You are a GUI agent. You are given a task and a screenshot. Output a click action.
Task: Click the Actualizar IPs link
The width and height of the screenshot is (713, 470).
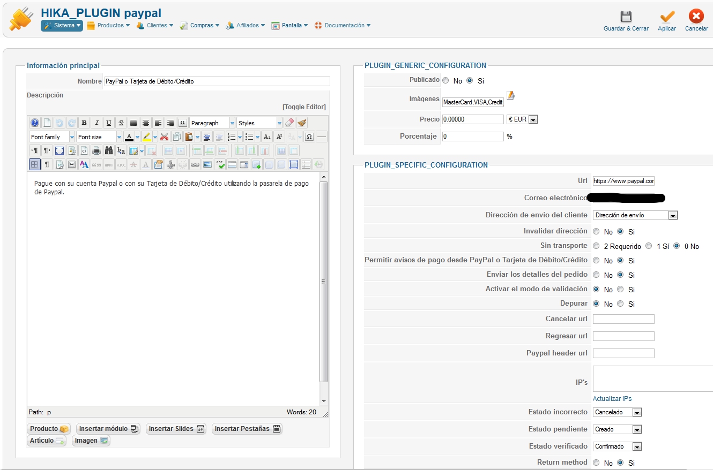click(612, 399)
